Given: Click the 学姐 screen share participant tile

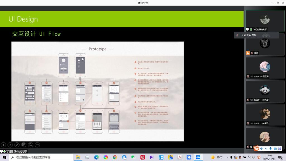Looking at the screenshot, I should pos(265,20).
